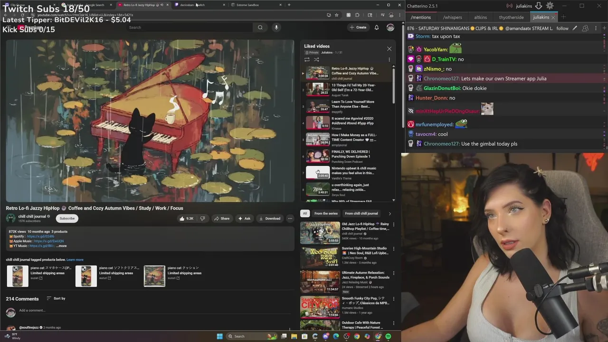Image resolution: width=608 pixels, height=342 pixels.
Task: Open Chatterino split menu three dots
Action: point(596,28)
